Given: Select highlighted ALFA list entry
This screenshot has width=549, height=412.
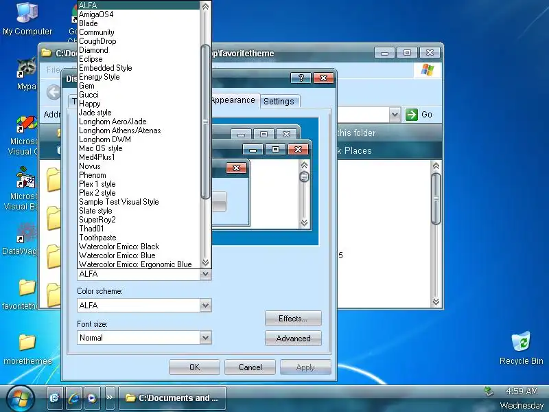Looking at the screenshot, I should pos(139,5).
